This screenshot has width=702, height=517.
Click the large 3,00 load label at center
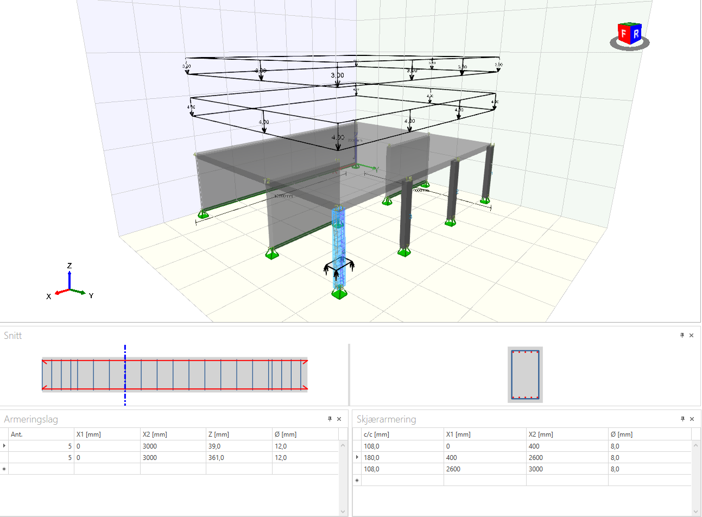click(337, 75)
